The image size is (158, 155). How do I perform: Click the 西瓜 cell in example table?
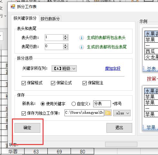click(152, 51)
